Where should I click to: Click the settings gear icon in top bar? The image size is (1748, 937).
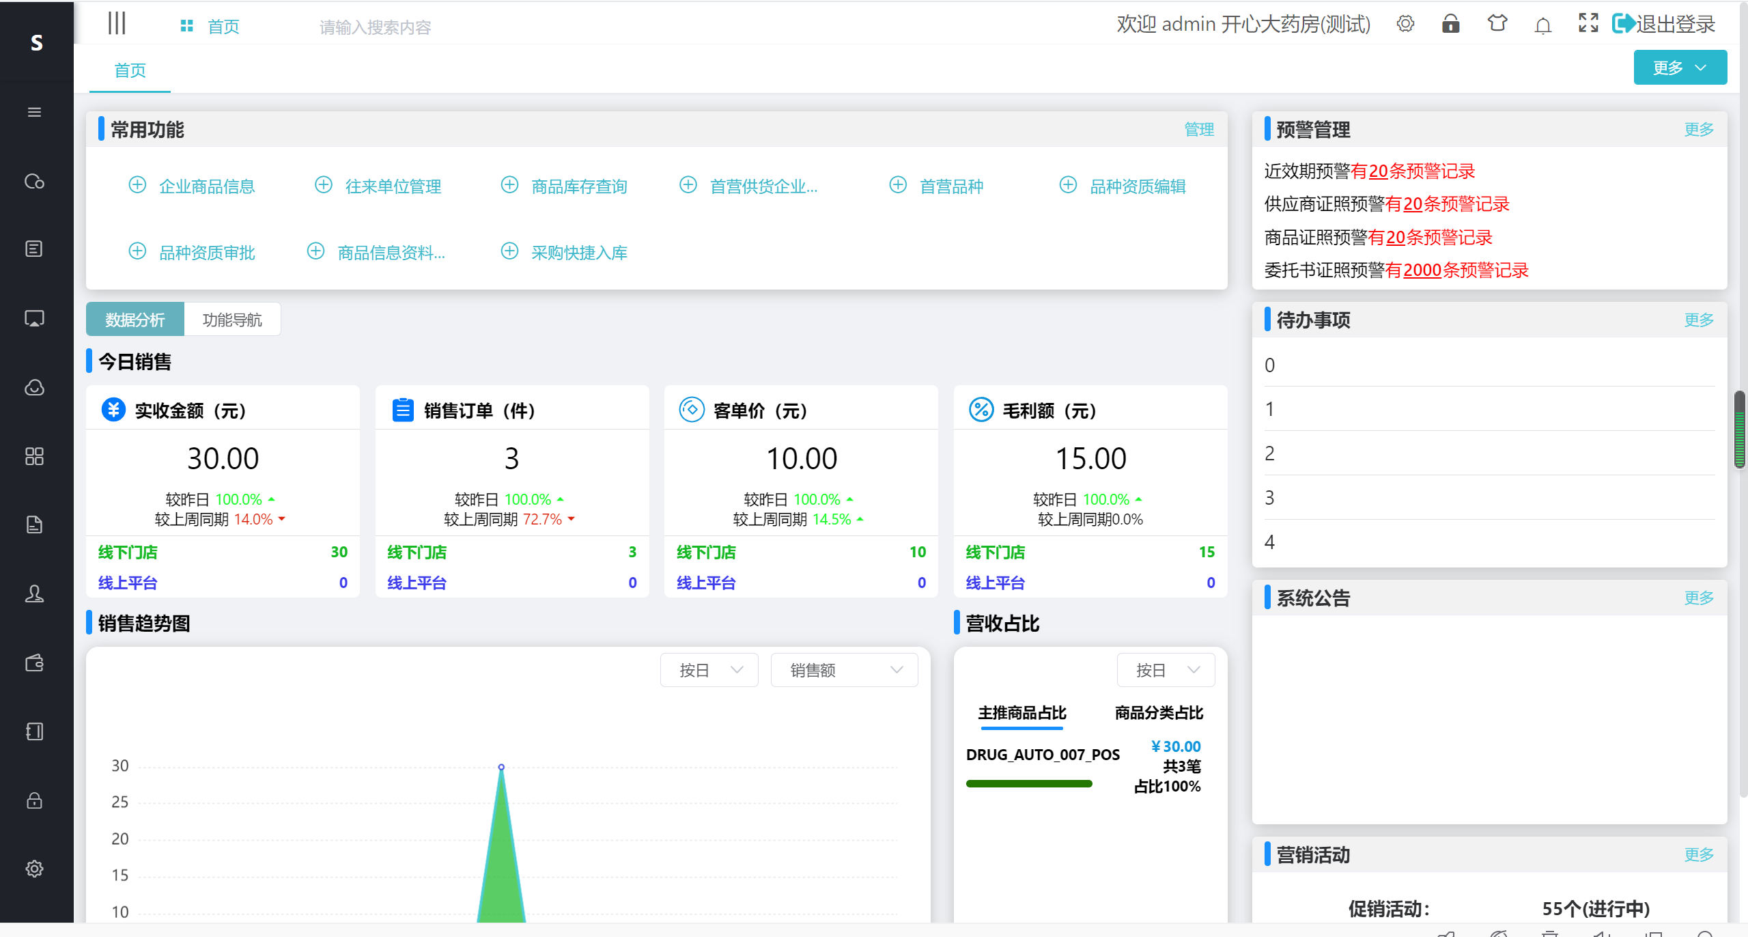(1405, 24)
